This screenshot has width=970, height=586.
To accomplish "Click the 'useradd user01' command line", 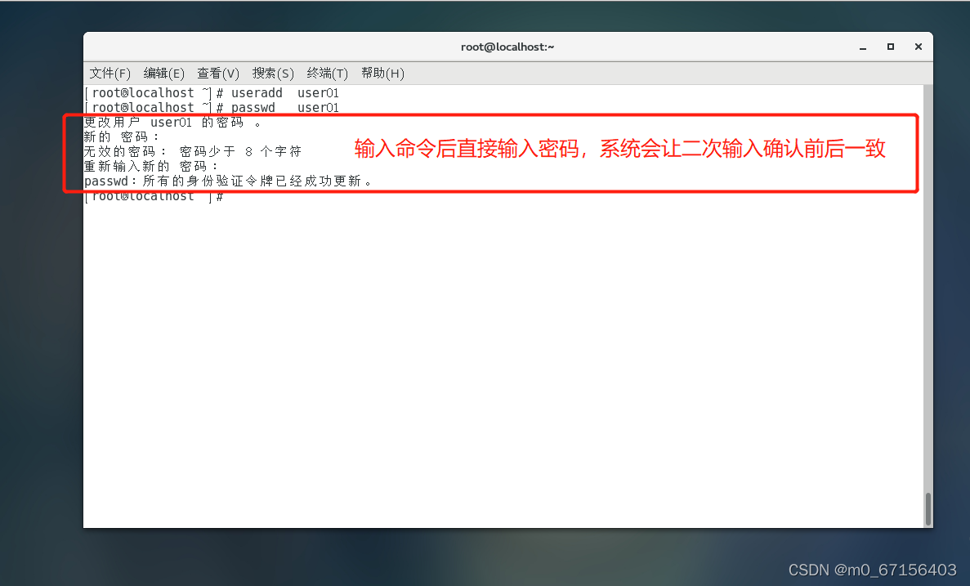I will [x=212, y=93].
